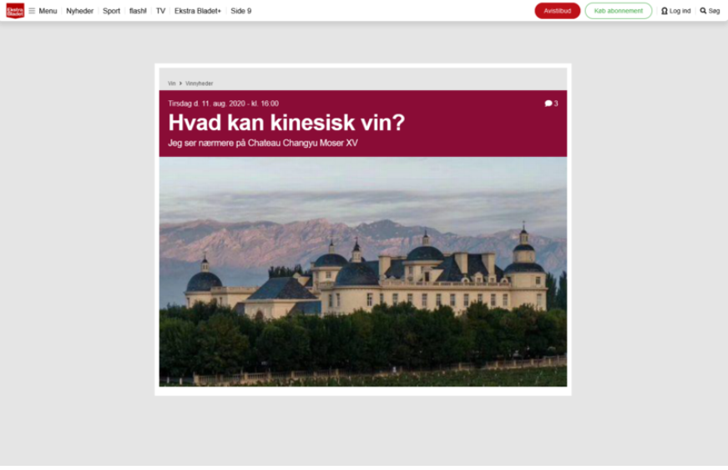Screen dimensions: 728x470
Task: Open the TV section
Action: 160,11
